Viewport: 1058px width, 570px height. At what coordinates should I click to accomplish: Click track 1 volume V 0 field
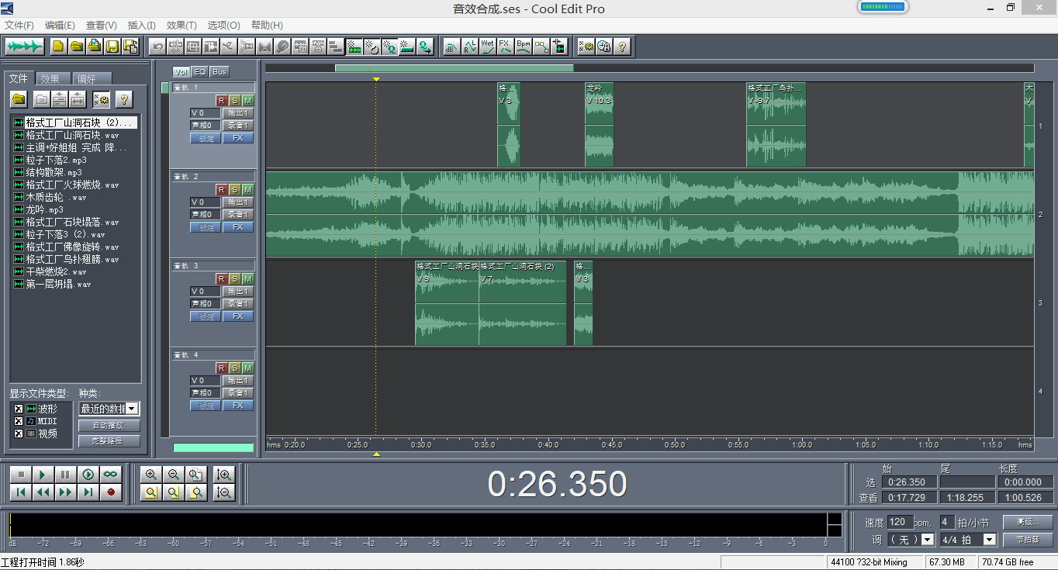[x=206, y=112]
